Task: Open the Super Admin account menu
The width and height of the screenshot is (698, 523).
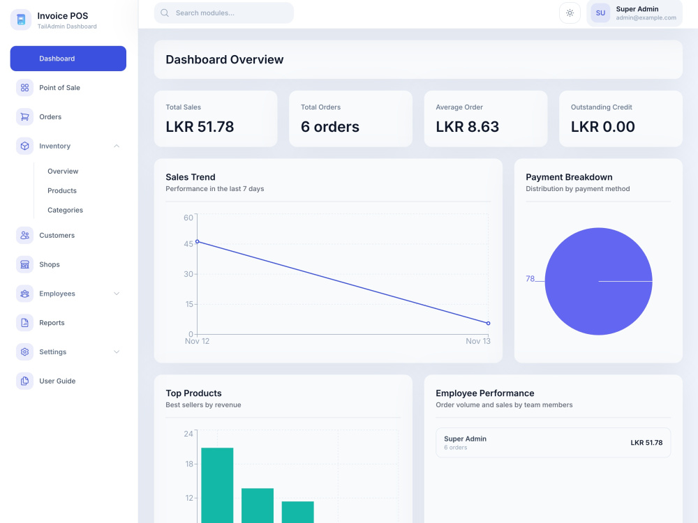Action: pyautogui.click(x=634, y=13)
